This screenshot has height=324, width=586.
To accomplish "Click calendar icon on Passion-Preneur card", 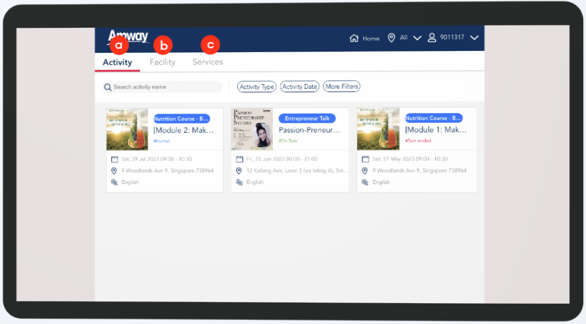I will pyautogui.click(x=239, y=159).
